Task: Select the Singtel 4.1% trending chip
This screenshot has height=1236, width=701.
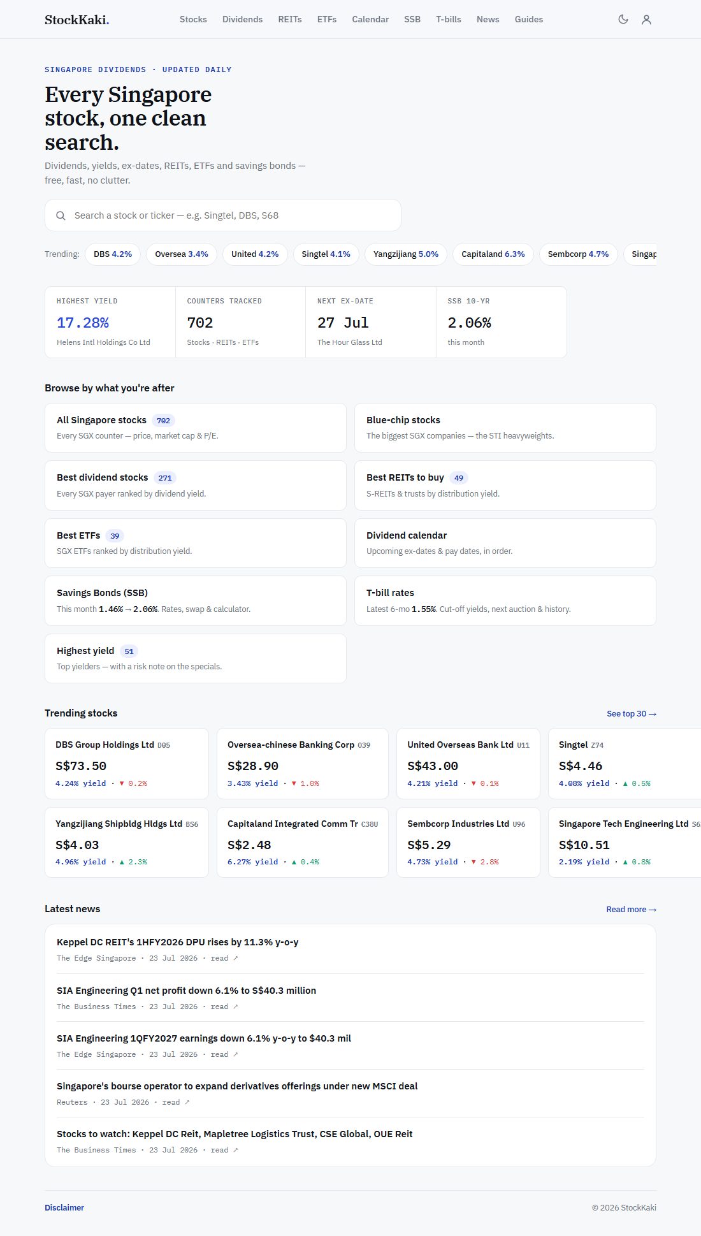Action: (x=326, y=254)
